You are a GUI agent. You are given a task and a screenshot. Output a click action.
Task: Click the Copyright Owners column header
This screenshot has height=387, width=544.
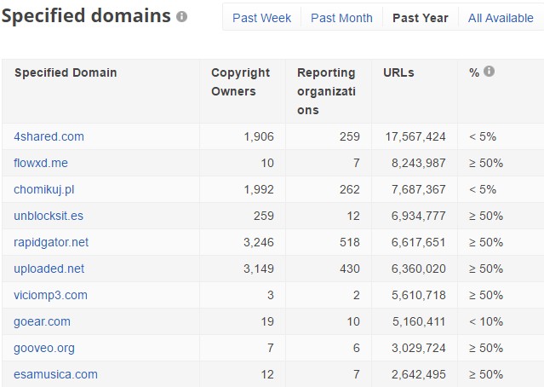coord(240,82)
